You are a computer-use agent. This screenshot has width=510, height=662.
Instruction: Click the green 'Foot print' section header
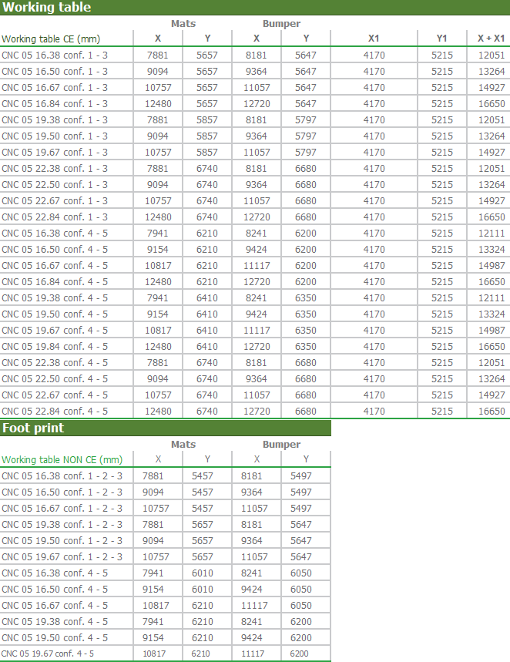click(x=166, y=428)
